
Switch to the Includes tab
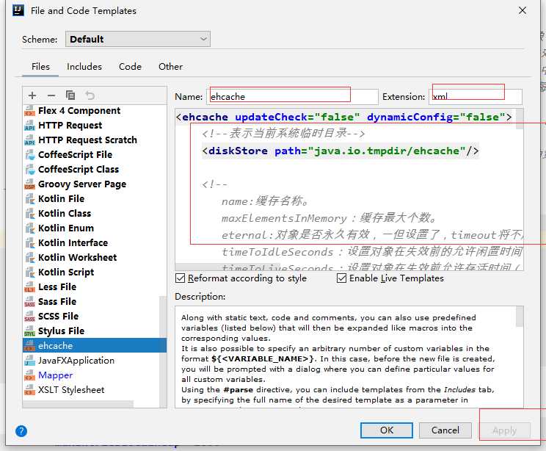(x=84, y=66)
